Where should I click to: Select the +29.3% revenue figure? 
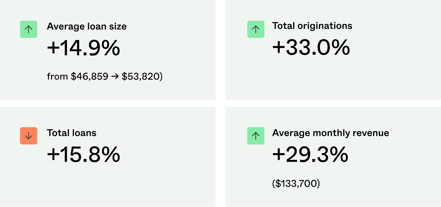pyautogui.click(x=310, y=154)
